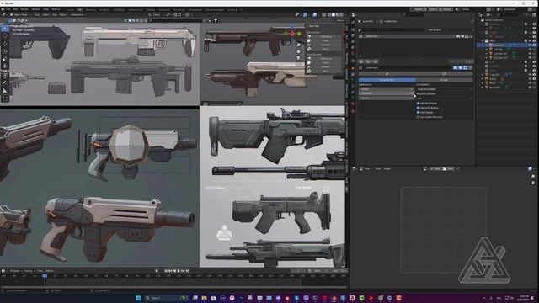Expand the Empty object row in the outliner

(x=483, y=78)
